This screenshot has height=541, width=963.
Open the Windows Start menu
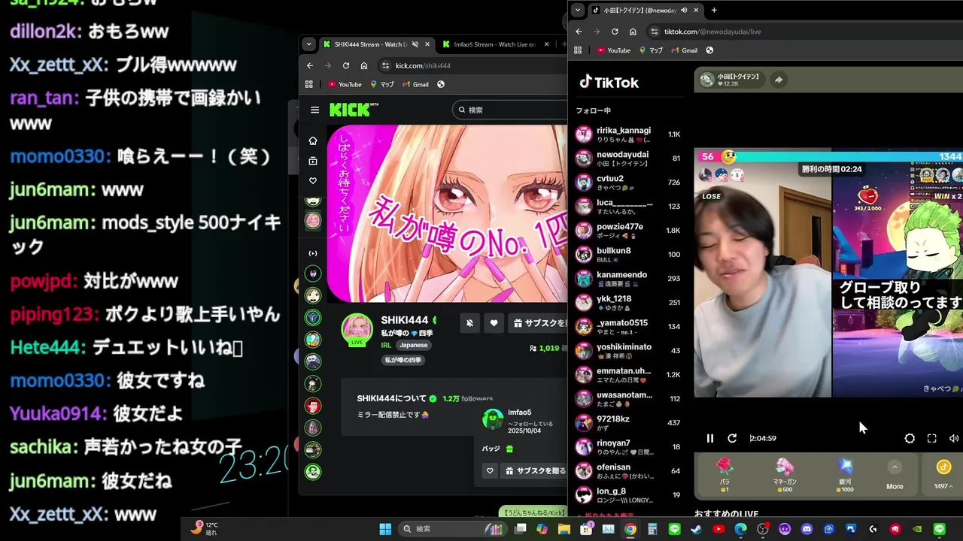[385, 529]
